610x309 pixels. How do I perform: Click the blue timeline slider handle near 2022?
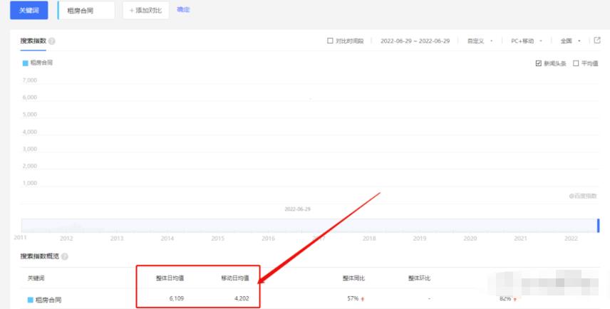tap(599, 225)
